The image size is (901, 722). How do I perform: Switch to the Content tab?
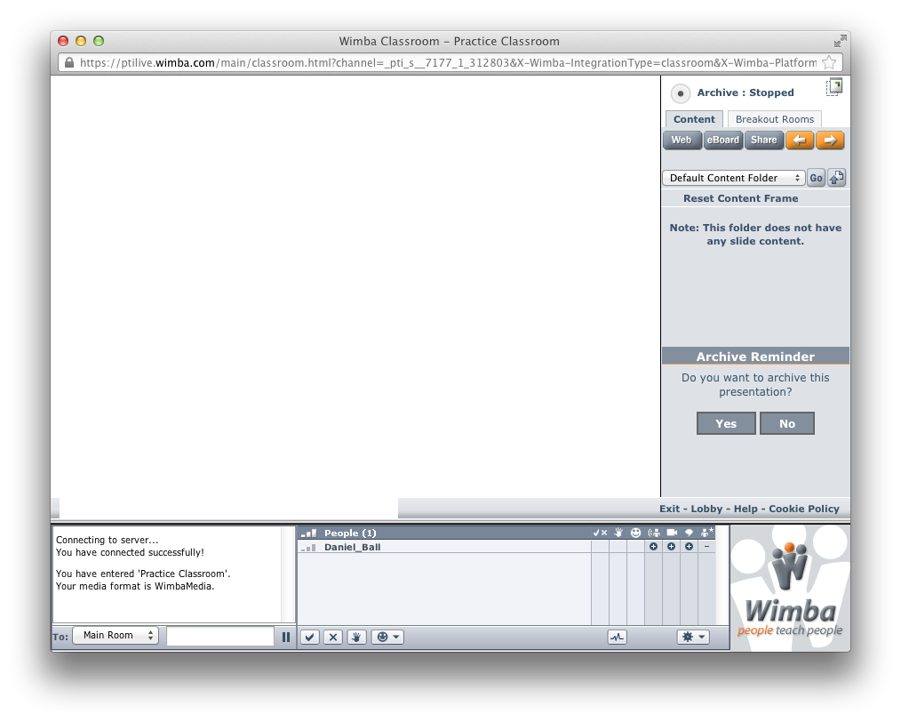point(694,119)
